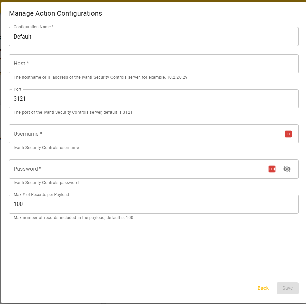Image resolution: width=306 pixels, height=304 pixels.
Task: Select the Username input field
Action: [154, 134]
